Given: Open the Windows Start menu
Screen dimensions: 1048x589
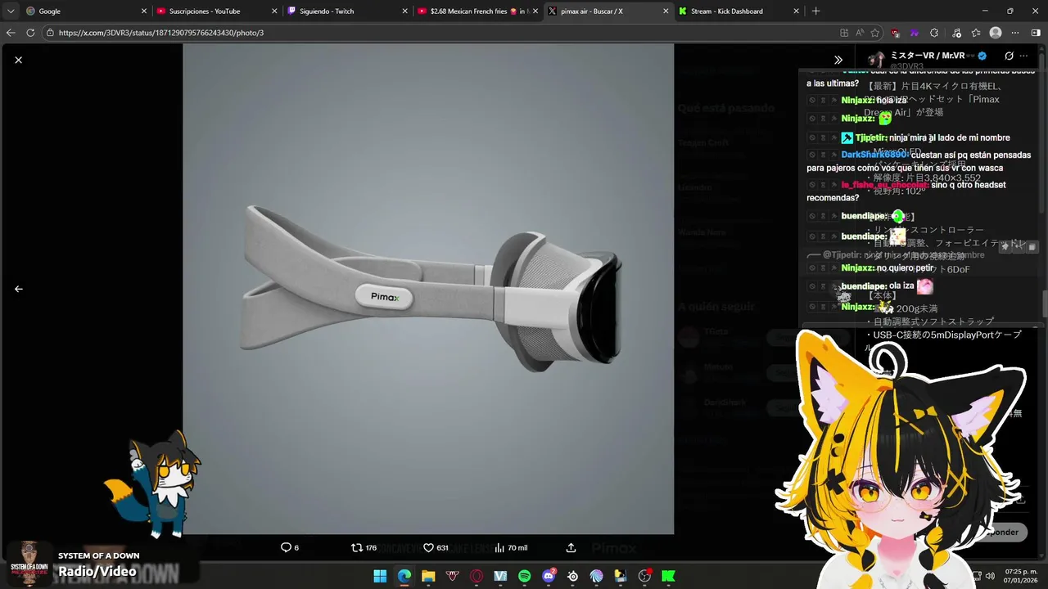Looking at the screenshot, I should click(380, 576).
